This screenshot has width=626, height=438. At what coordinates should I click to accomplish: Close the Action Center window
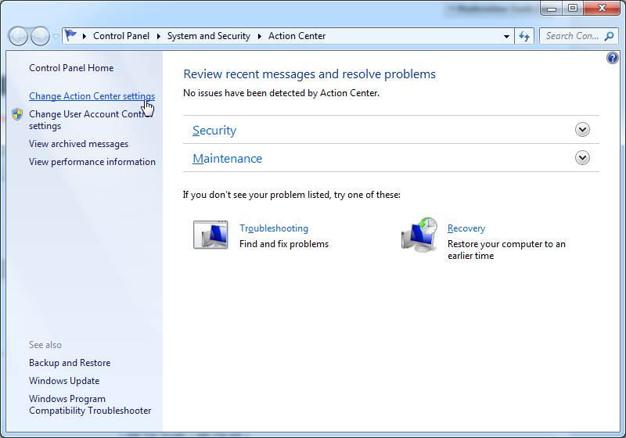[x=602, y=8]
